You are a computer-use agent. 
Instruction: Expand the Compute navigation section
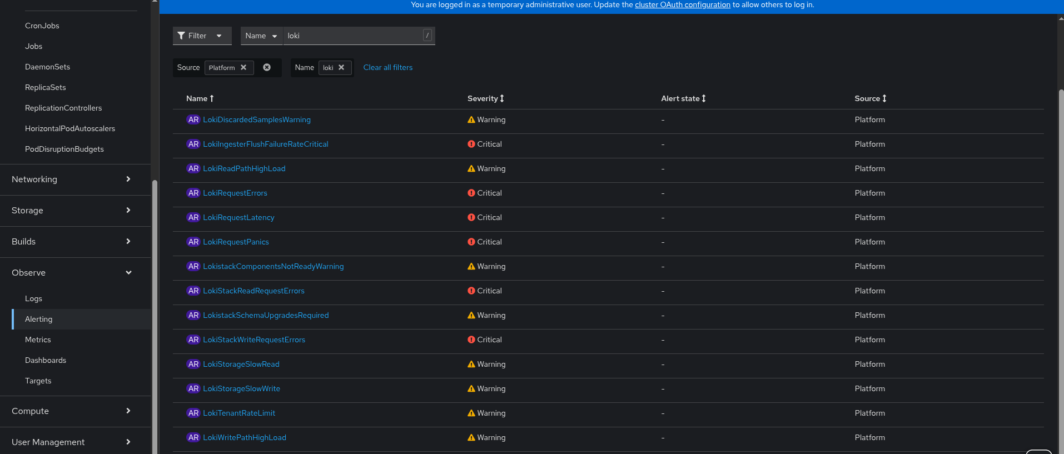75,411
